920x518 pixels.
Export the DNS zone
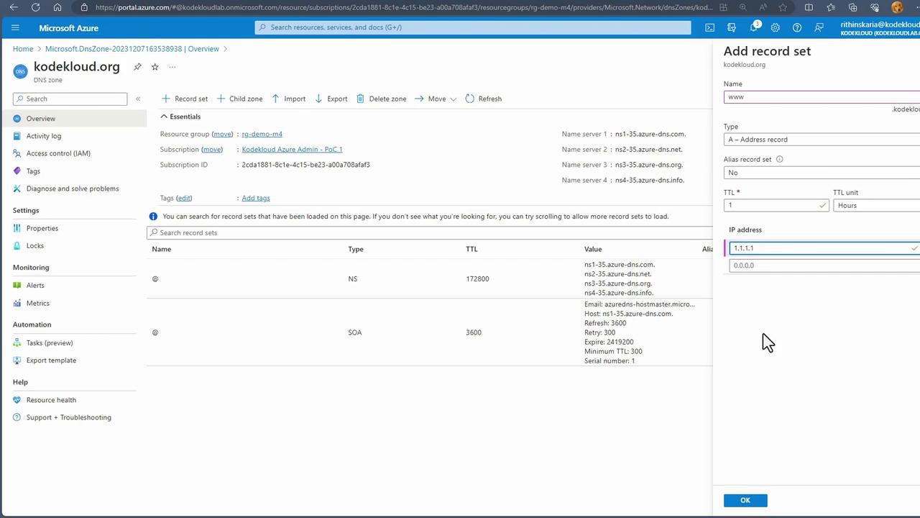[x=331, y=99]
